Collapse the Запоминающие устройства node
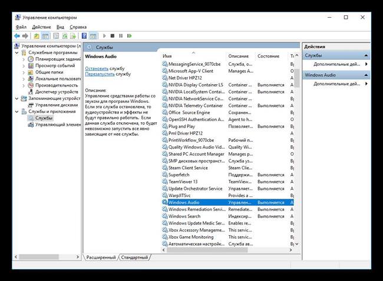The height and width of the screenshot is (281, 383). (17, 99)
